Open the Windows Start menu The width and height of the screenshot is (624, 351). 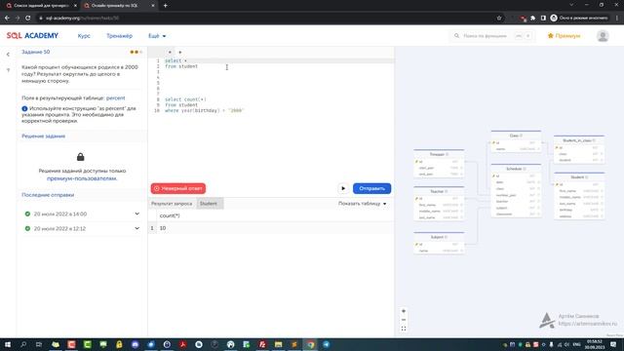[x=8, y=344]
